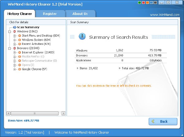Click the Items: 23,402 total text

click(x=89, y=68)
